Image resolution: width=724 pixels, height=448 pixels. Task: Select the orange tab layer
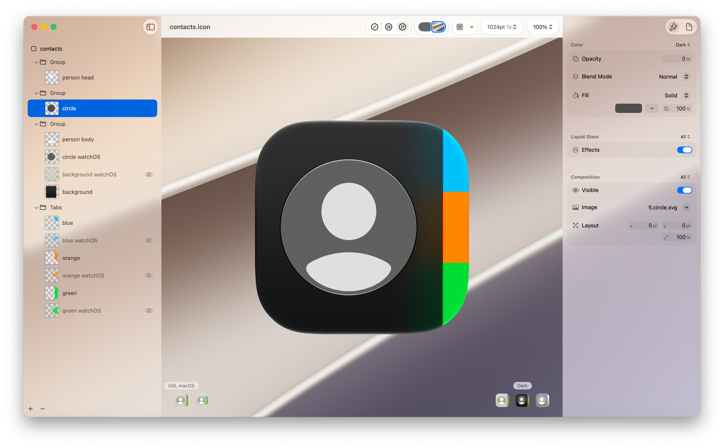pyautogui.click(x=92, y=258)
